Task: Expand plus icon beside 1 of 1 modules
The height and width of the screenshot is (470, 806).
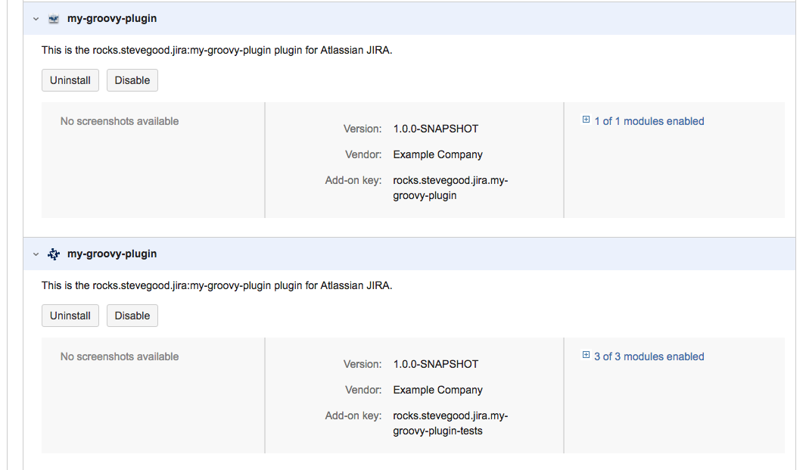Action: coord(586,120)
